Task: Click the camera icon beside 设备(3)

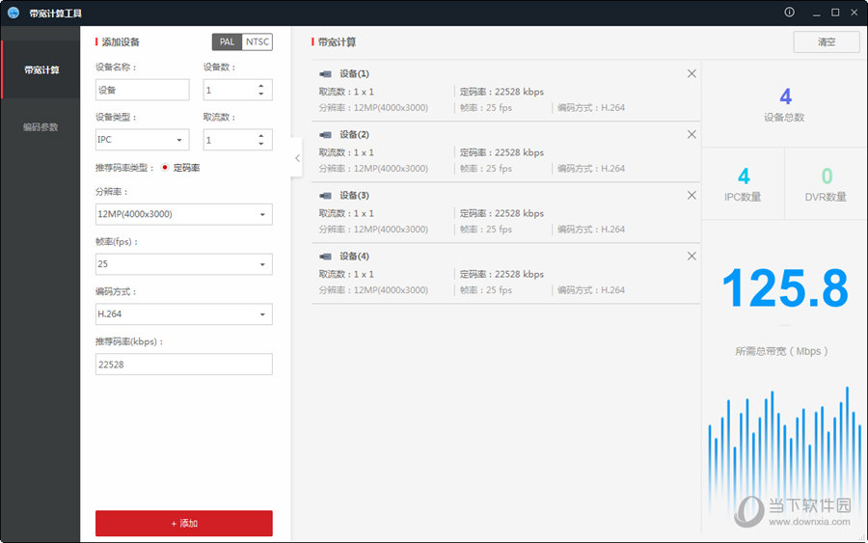Action: (326, 196)
